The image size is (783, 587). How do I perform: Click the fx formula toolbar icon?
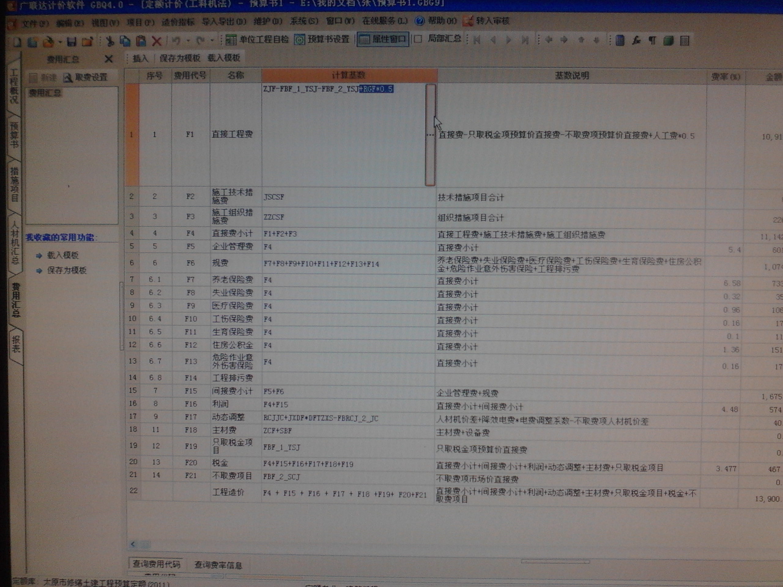[636, 40]
